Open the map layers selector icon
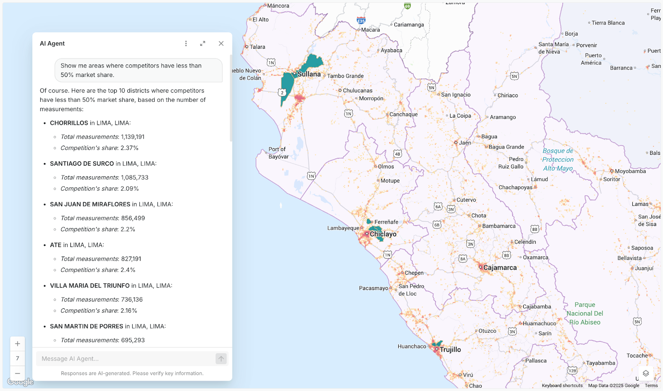 645,373
